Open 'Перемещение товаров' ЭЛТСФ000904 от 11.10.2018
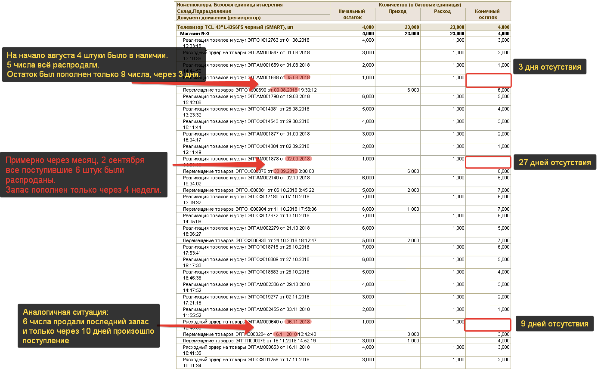The width and height of the screenshot is (601, 369). (250, 209)
